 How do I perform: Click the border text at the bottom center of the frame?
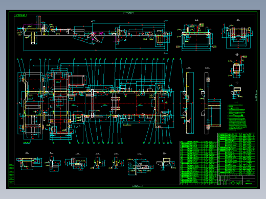click(x=137, y=186)
